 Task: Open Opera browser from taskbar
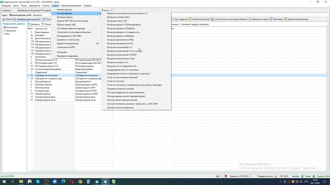[72, 182]
